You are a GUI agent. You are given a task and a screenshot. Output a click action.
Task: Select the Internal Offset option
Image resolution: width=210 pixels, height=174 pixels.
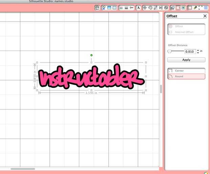pos(186,32)
